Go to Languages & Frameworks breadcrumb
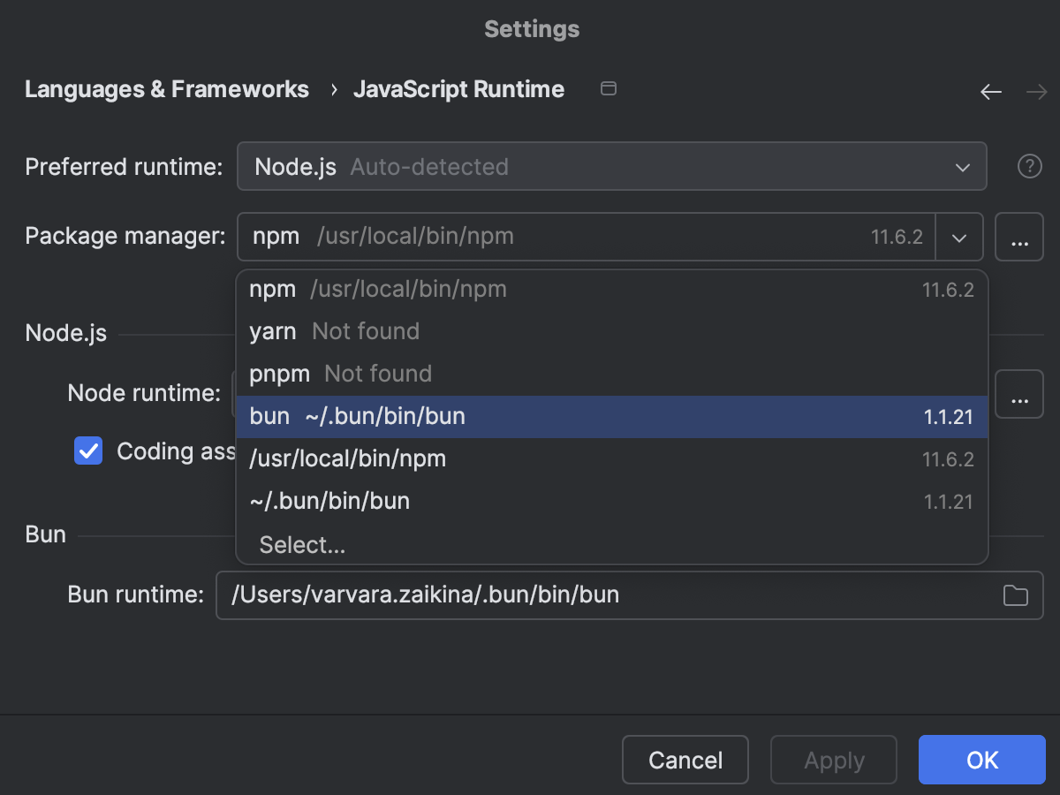Image resolution: width=1060 pixels, height=795 pixels. click(x=167, y=88)
